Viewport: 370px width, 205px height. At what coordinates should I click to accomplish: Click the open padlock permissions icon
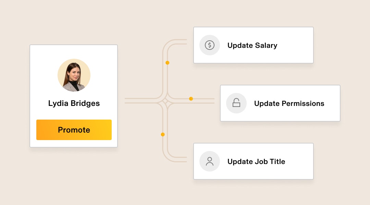pyautogui.click(x=236, y=103)
